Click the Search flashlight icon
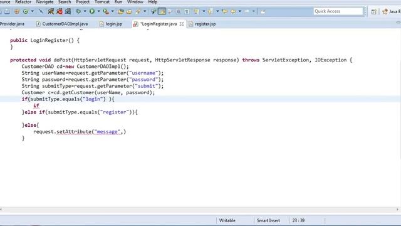401x226 pixels. [138, 11]
